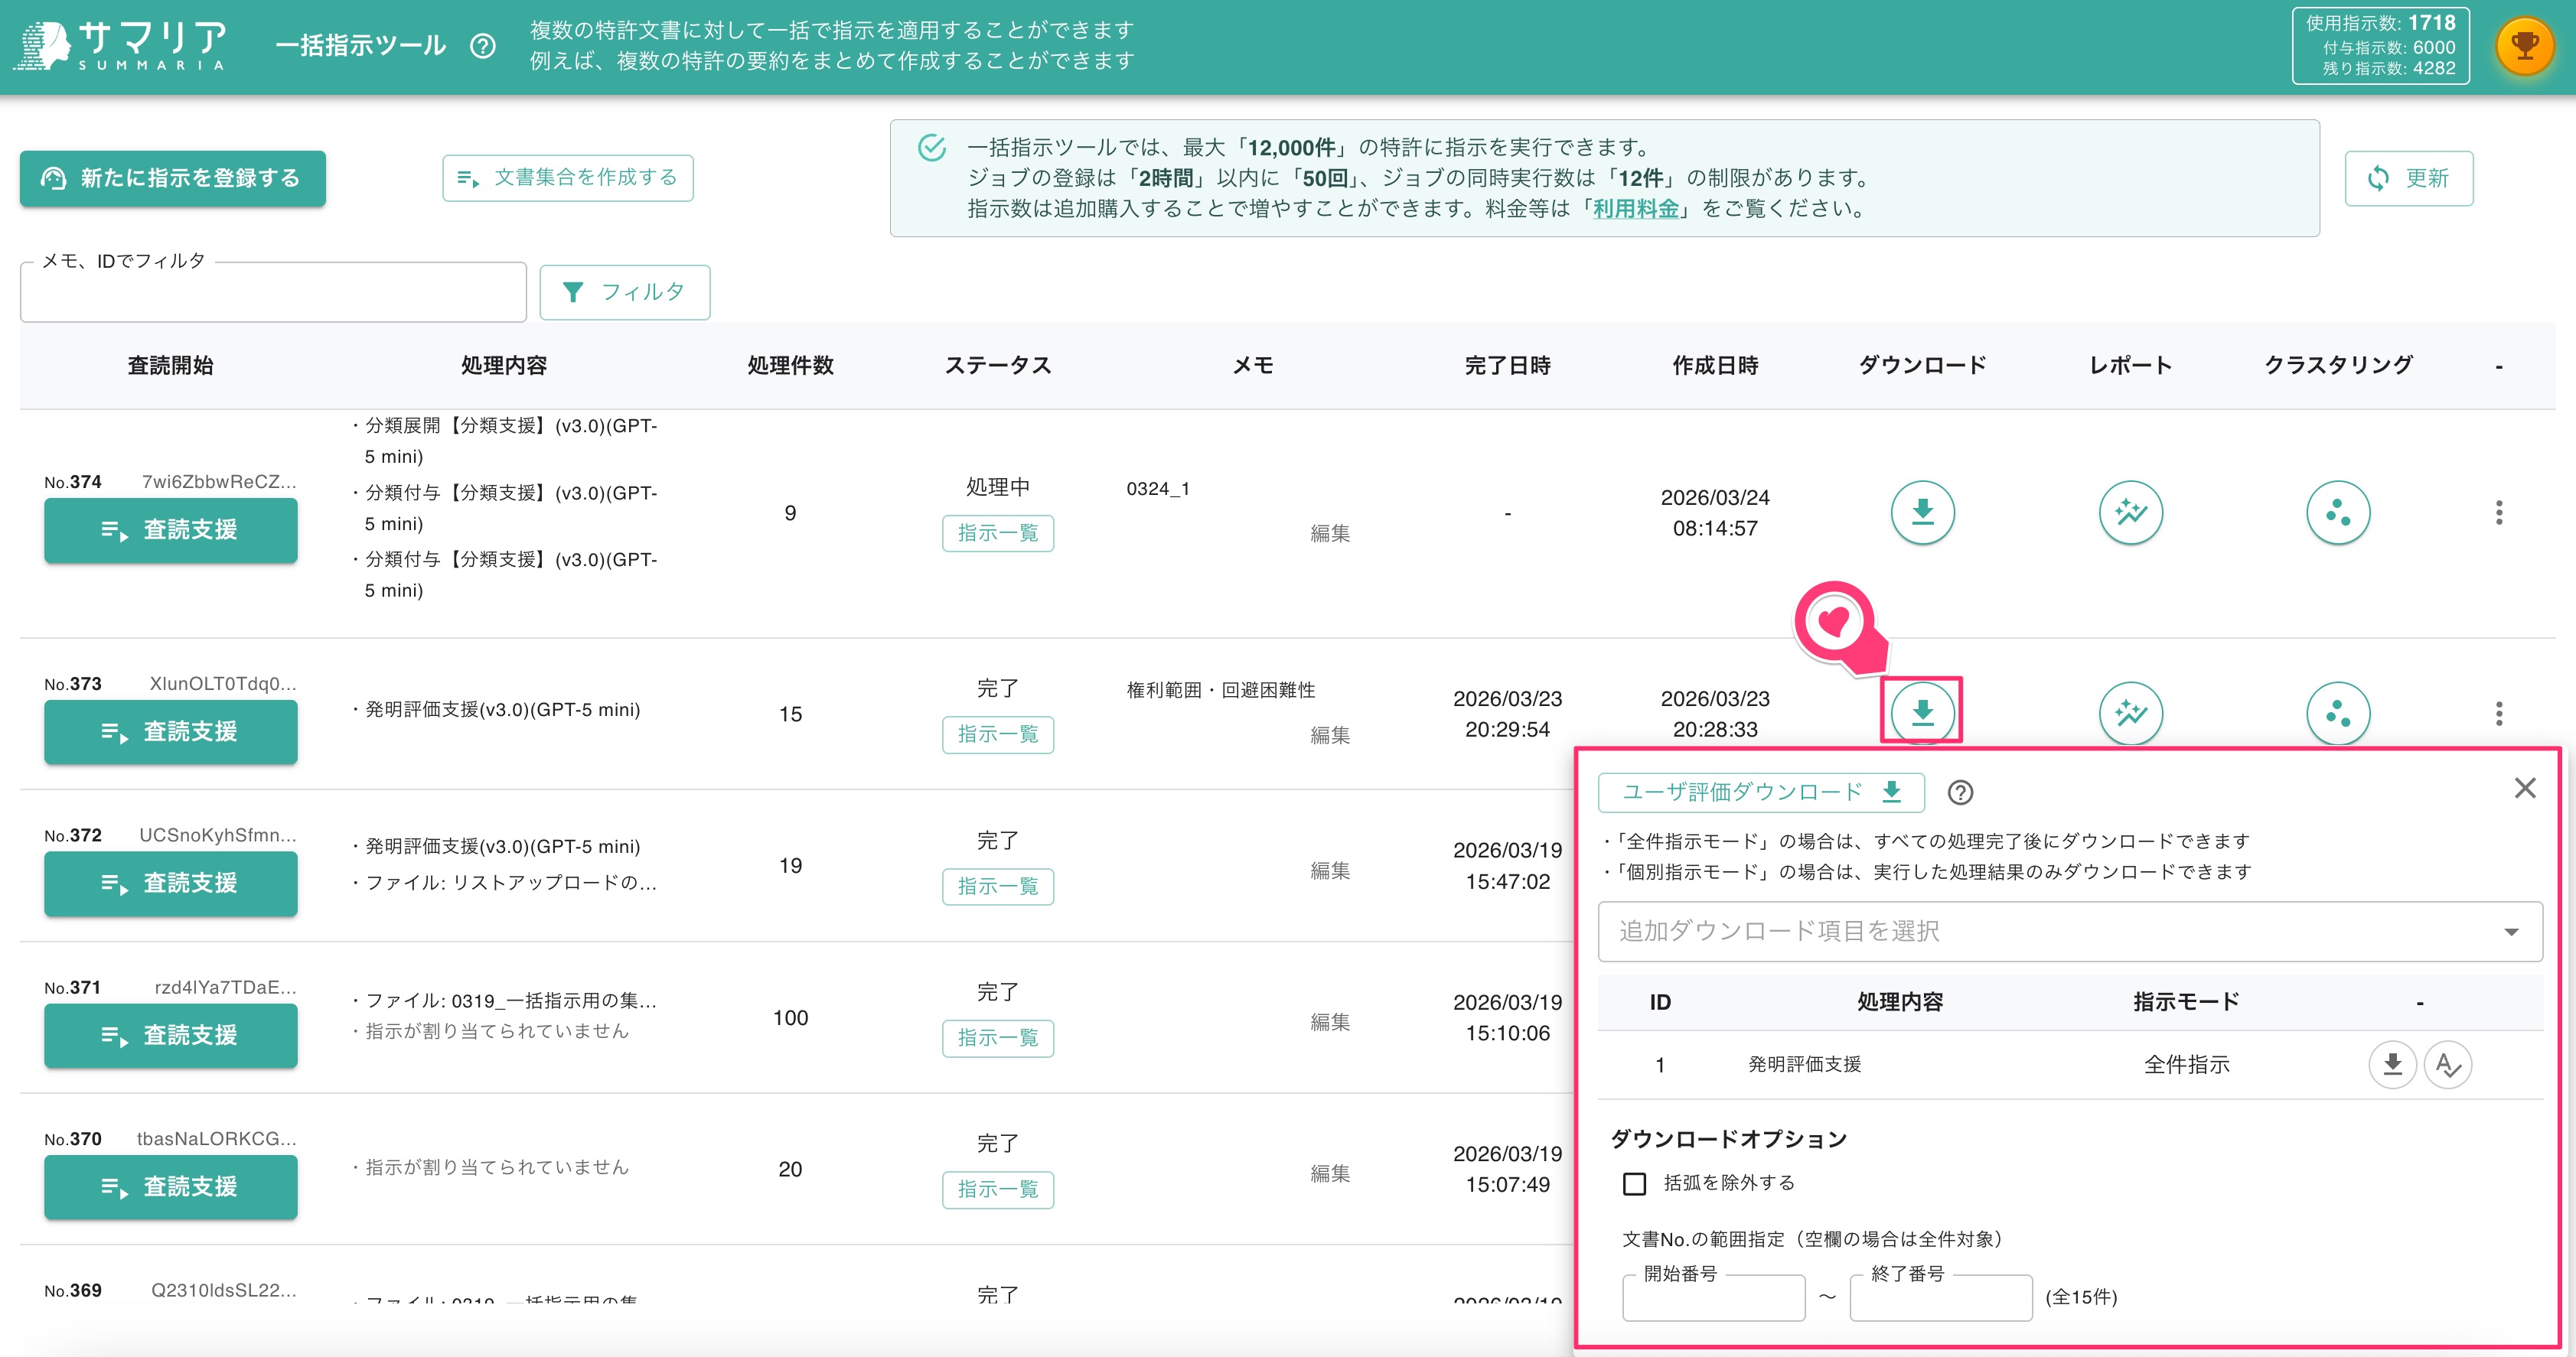Click the job ID rzd4lYa7TDaE... text

(225, 988)
